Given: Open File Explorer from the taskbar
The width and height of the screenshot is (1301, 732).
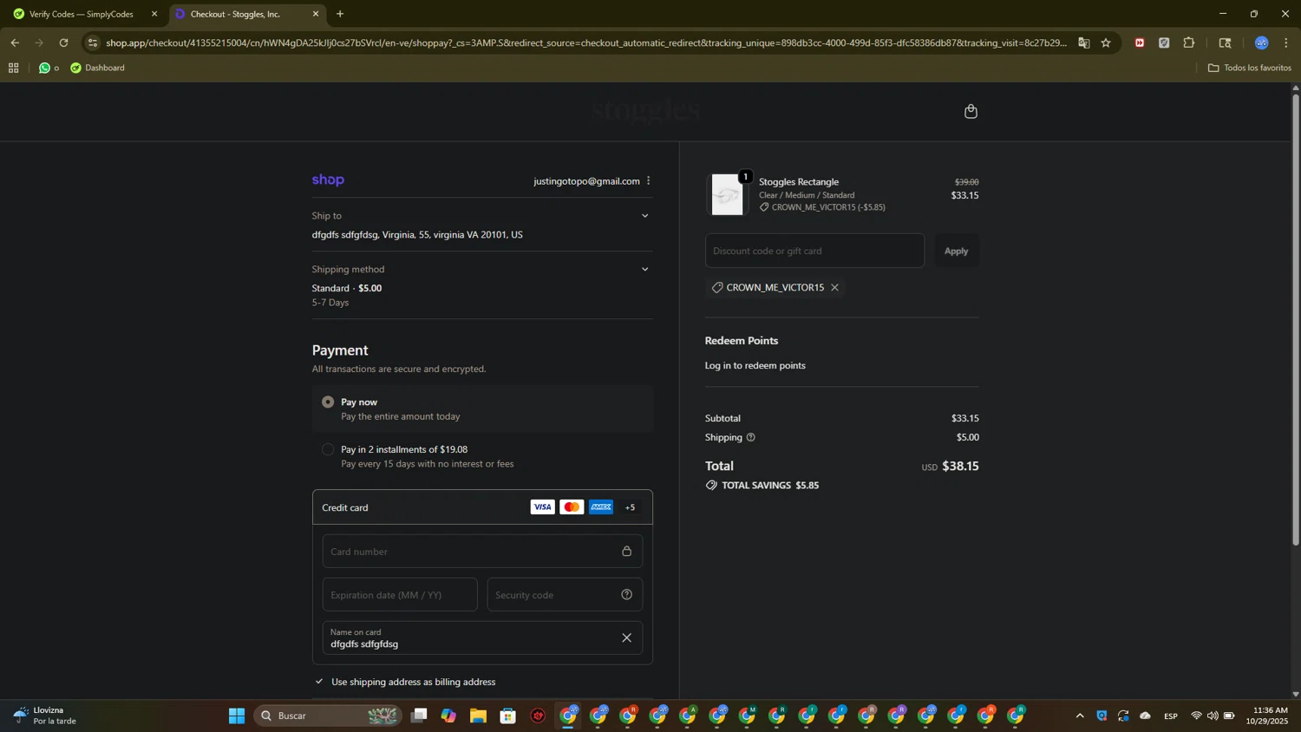Looking at the screenshot, I should coord(478,716).
